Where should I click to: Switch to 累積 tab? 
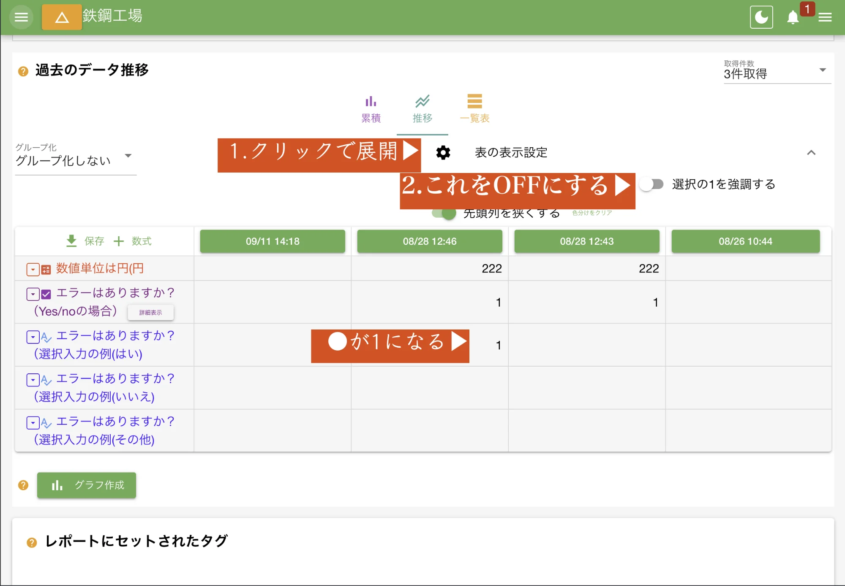pos(371,108)
